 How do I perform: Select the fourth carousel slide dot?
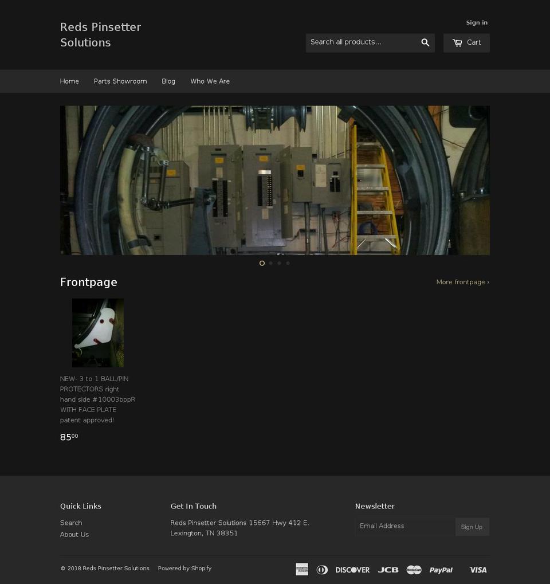tap(288, 263)
